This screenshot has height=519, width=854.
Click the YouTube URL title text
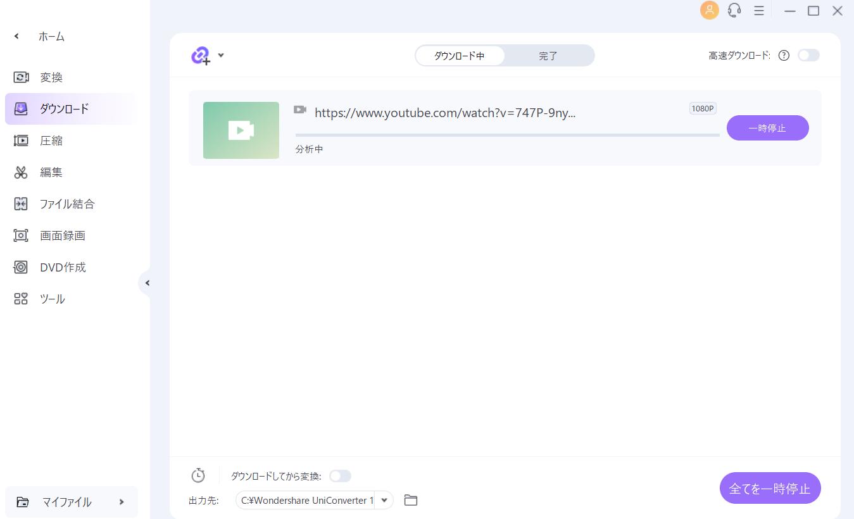coord(445,113)
